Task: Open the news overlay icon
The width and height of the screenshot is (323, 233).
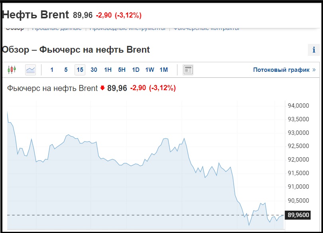Action: [x=188, y=70]
